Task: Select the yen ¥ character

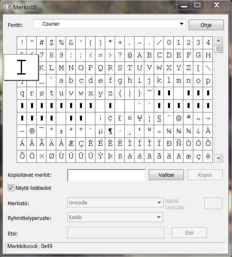Action: click(139, 119)
